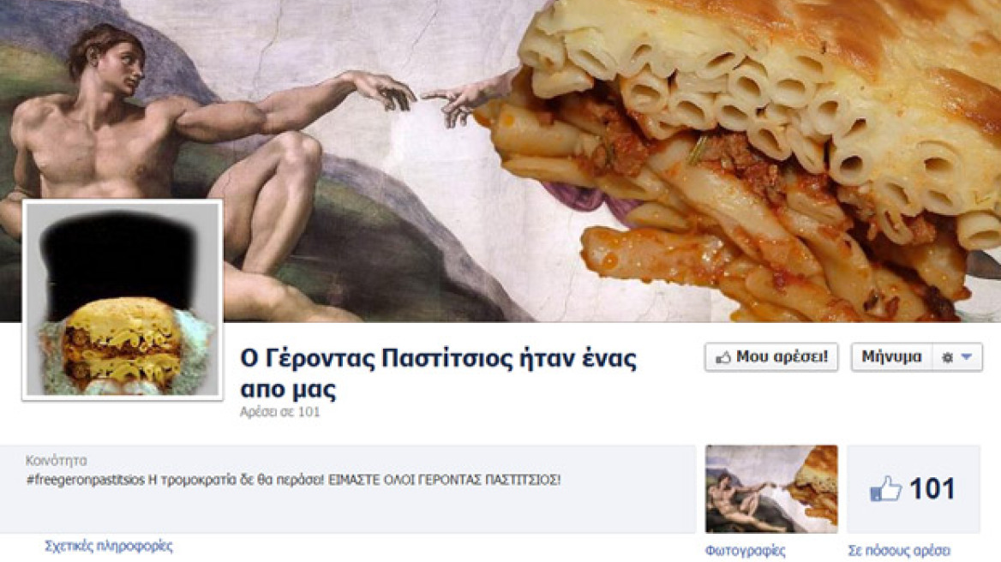Click the 'Μου αρέσει!' like button
The height and width of the screenshot is (562, 1001).
771,357
